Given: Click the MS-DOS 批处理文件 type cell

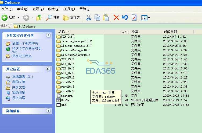Looking at the screenshot, I should [x=145, y=100].
